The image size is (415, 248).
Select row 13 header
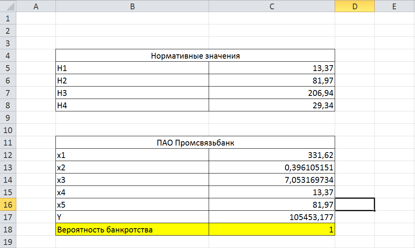click(x=8, y=167)
